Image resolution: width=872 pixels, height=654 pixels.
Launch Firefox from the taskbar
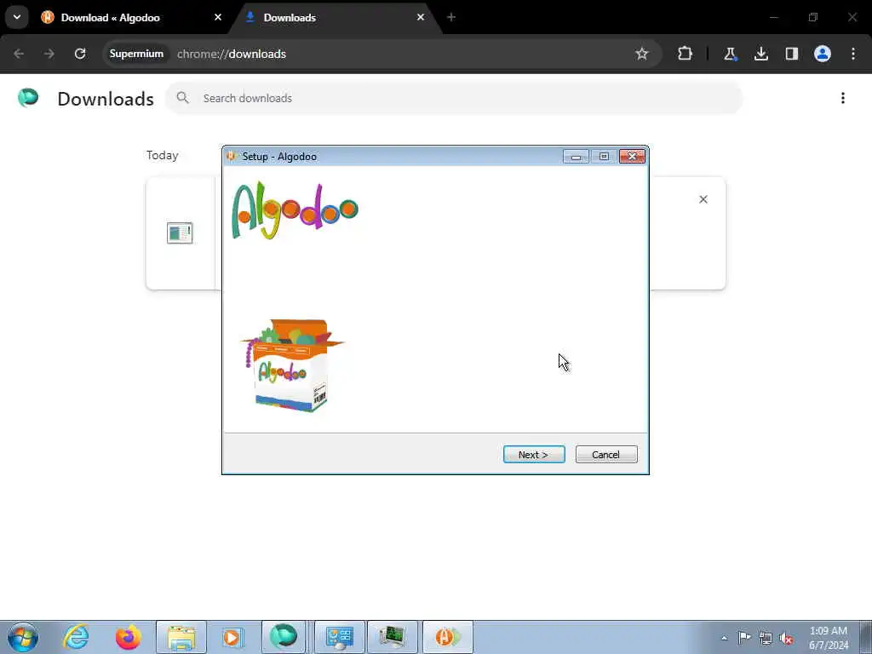point(128,637)
